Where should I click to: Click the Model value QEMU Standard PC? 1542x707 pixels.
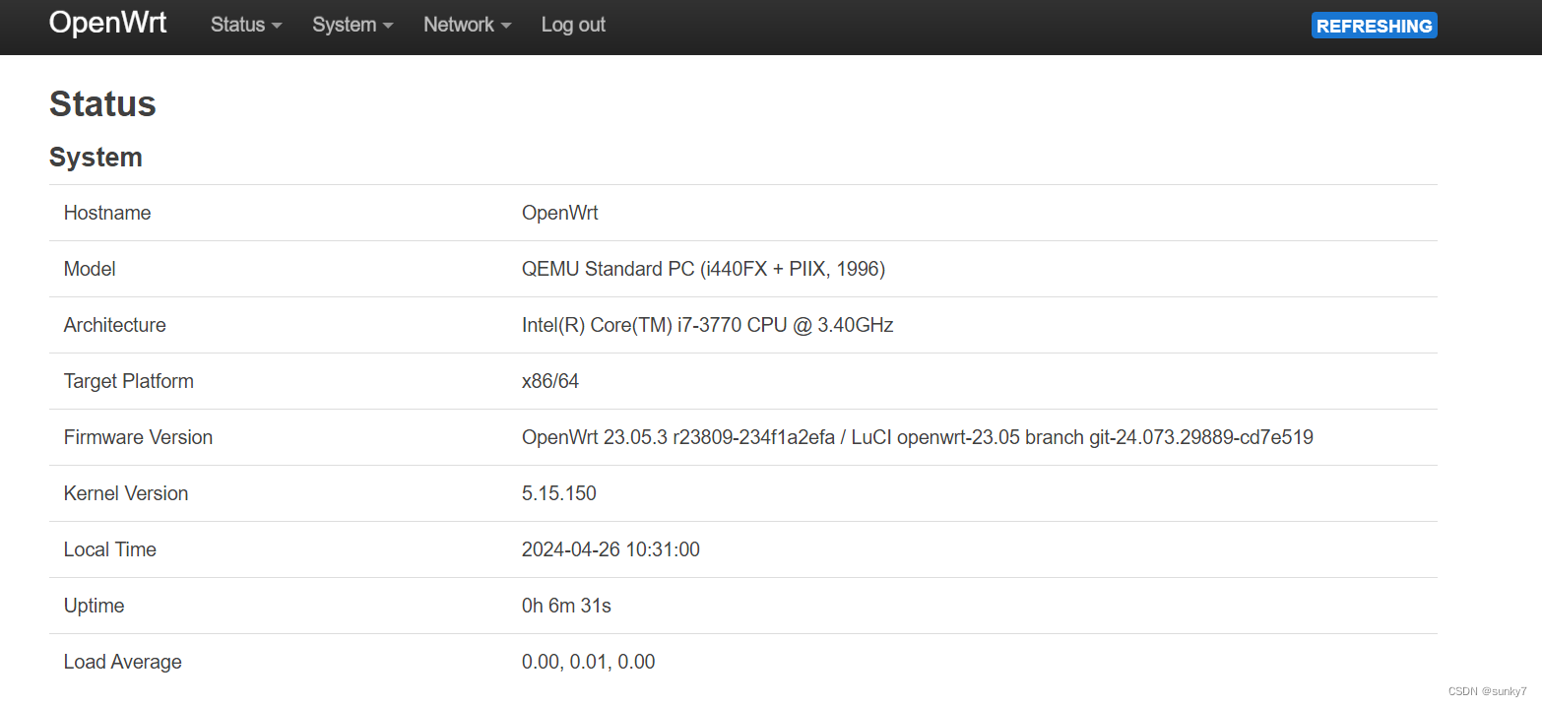pyautogui.click(x=703, y=268)
